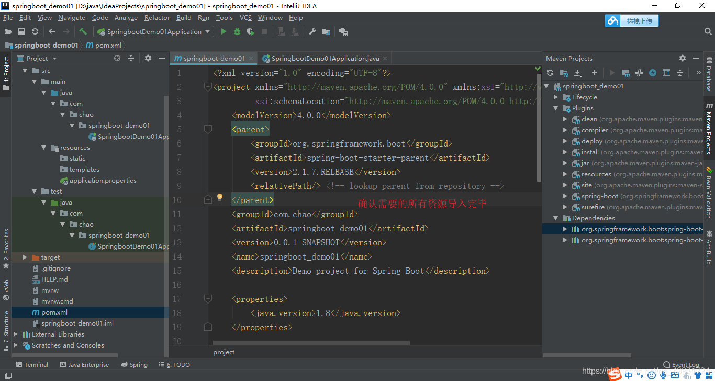715x381 pixels.
Task: Collapse the parent tag fold marker
Action: (x=208, y=129)
